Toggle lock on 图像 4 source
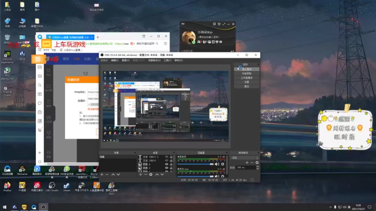The image size is (376, 211). [x=171, y=165]
